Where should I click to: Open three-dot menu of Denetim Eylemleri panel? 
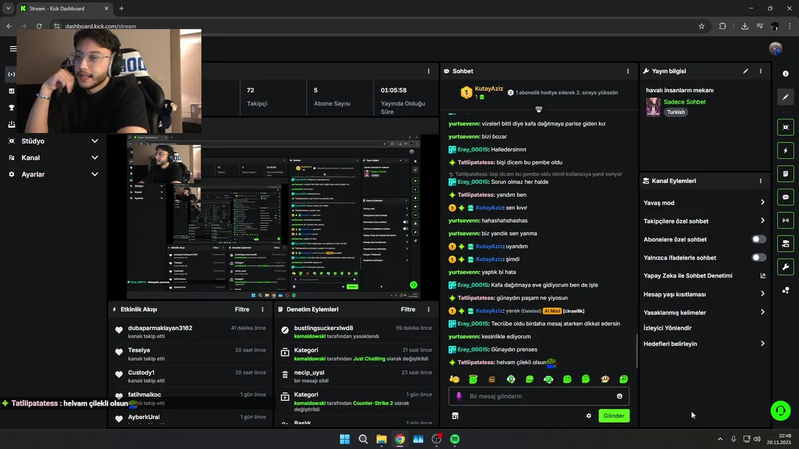click(x=428, y=309)
